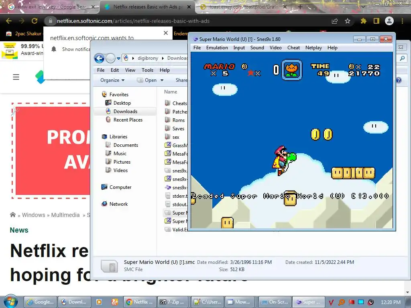Switch to the toast.epizy.com tab
The width and height of the screenshot is (411, 308).
pyautogui.click(x=242, y=7)
